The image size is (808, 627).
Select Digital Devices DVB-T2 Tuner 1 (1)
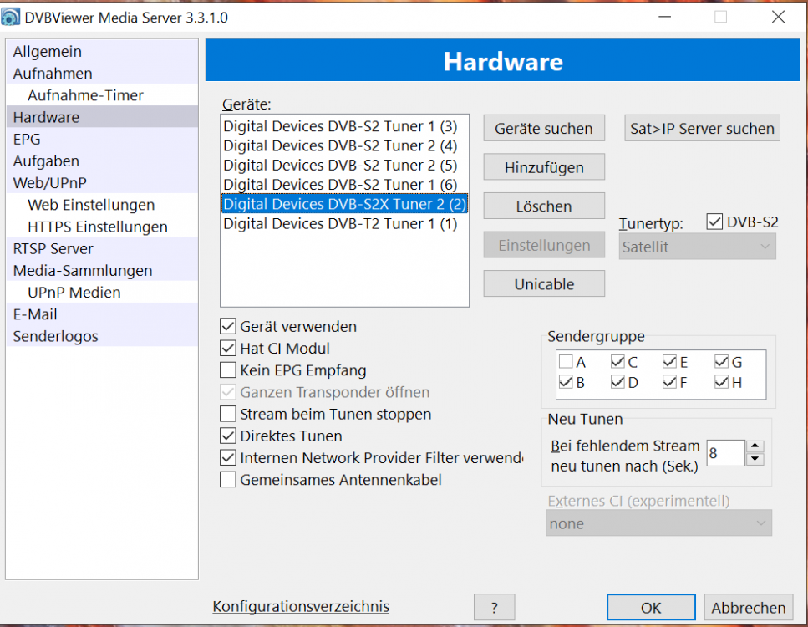[x=340, y=223]
